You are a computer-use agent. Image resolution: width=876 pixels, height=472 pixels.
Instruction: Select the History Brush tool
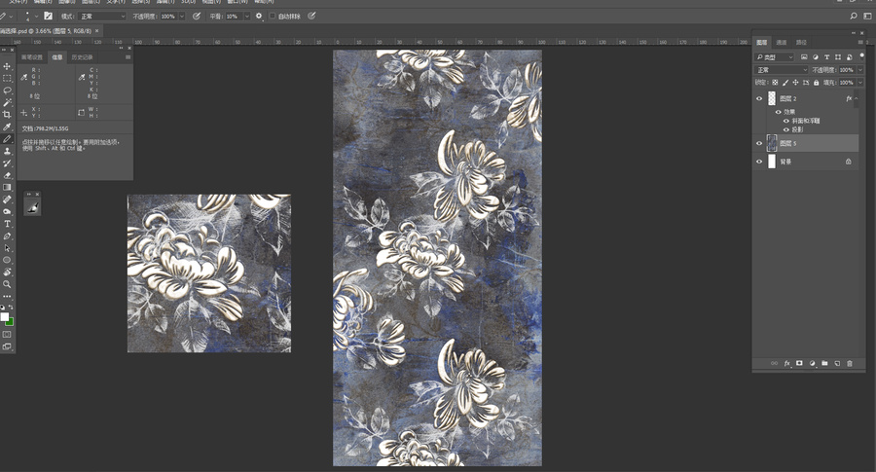pos(7,163)
